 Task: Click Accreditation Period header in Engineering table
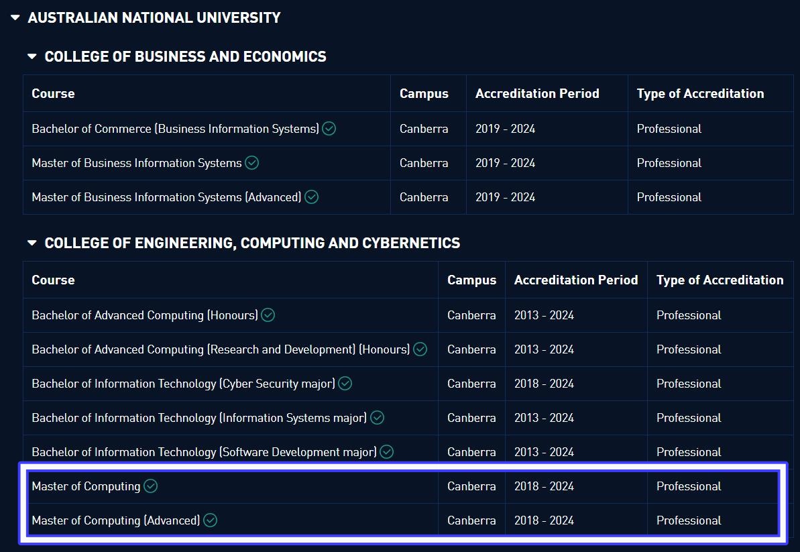[x=576, y=280]
